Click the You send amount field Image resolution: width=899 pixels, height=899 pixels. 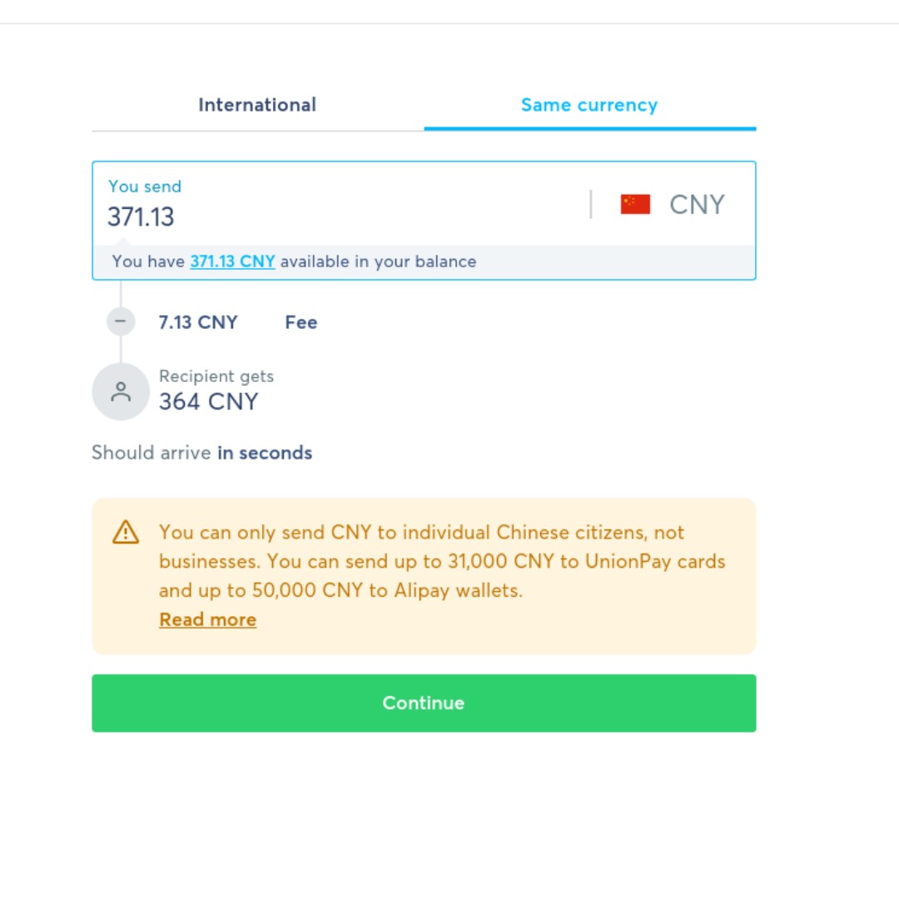click(x=333, y=217)
